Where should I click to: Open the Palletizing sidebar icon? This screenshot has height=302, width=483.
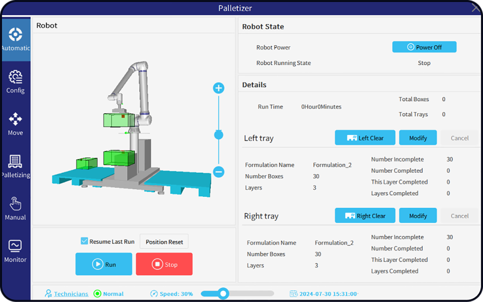[16, 162]
